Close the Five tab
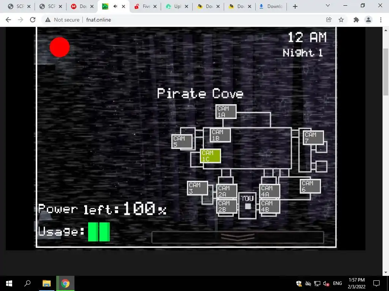389x291 pixels. click(155, 6)
